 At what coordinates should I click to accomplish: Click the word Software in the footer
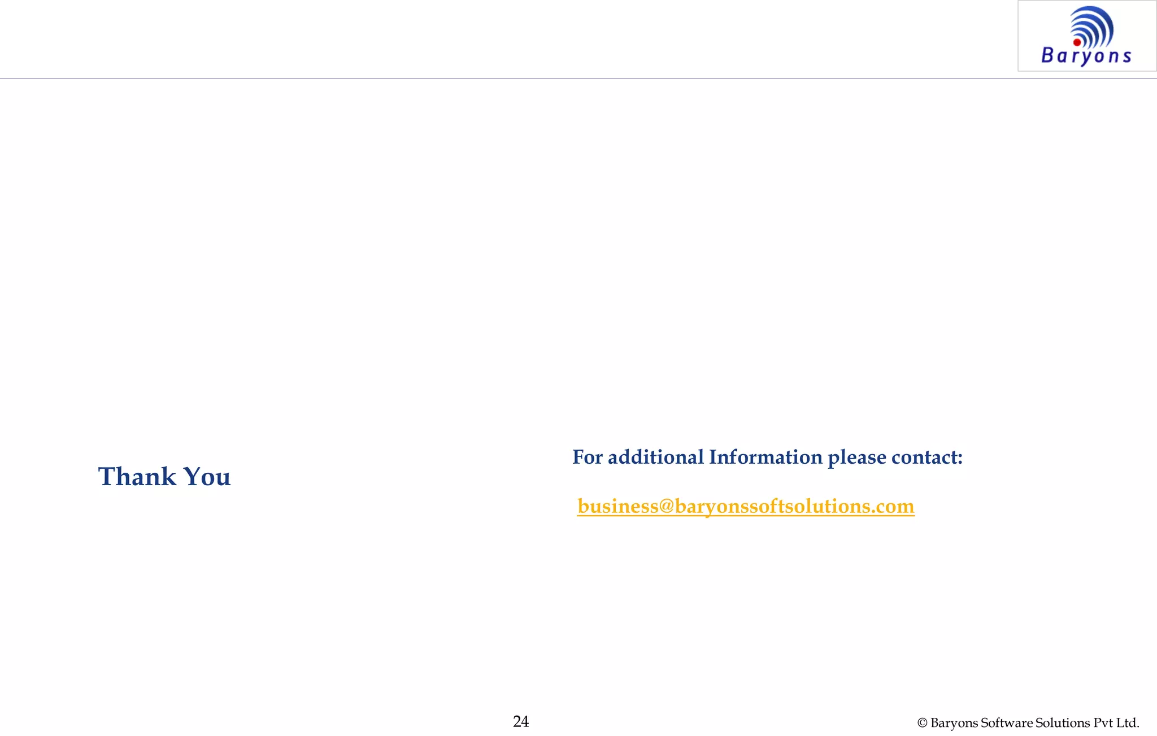coord(1007,723)
